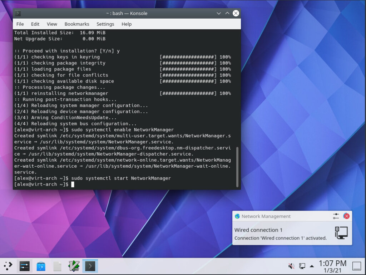Open the Help menu
Image resolution: width=366 pixels, height=275 pixels.
click(x=126, y=24)
